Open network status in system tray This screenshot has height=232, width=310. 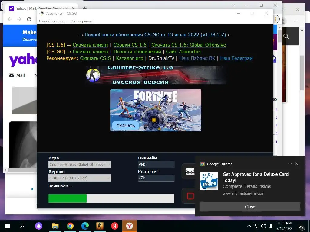pyautogui.click(x=256, y=226)
